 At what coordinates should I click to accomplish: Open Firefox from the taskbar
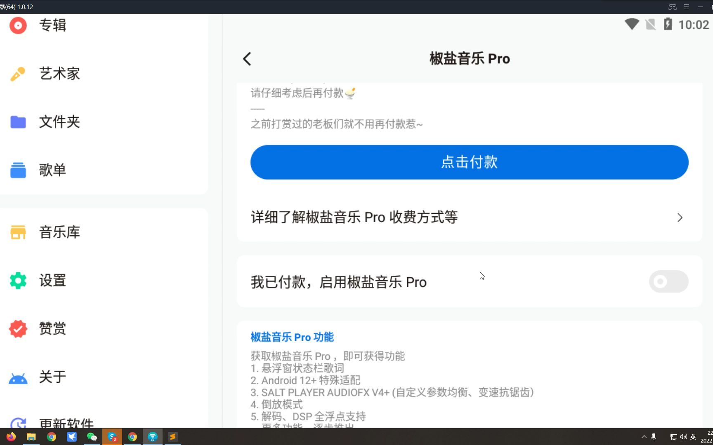click(11, 437)
